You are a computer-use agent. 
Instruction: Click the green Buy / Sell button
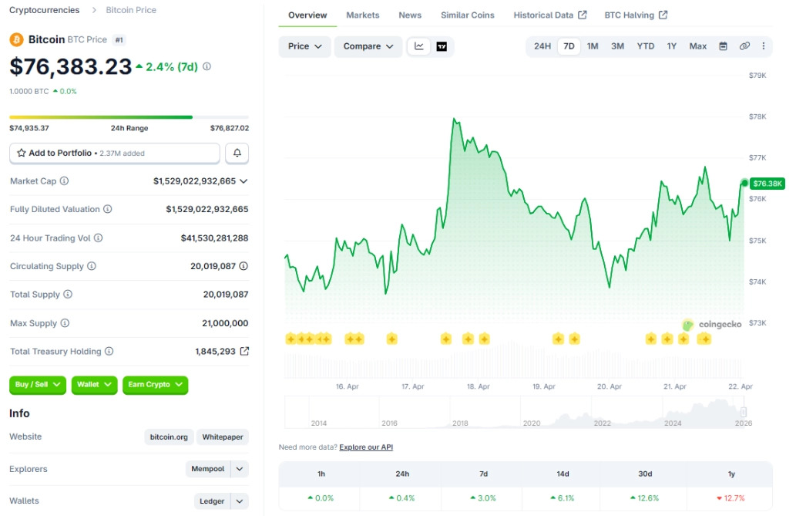click(37, 385)
